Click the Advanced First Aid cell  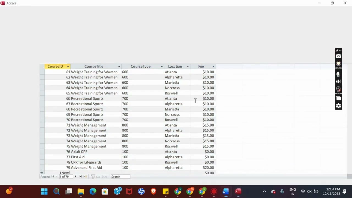pos(96,168)
